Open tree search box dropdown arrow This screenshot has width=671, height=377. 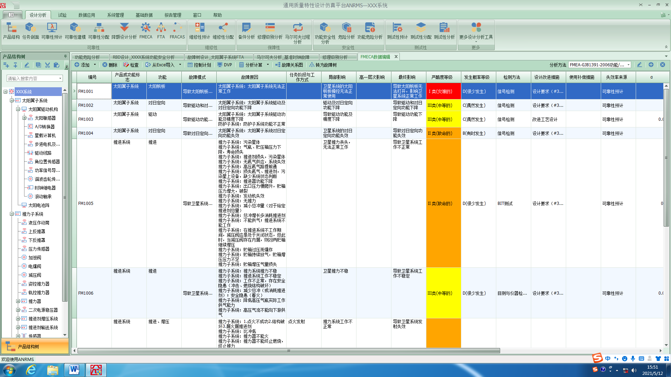[x=60, y=79]
